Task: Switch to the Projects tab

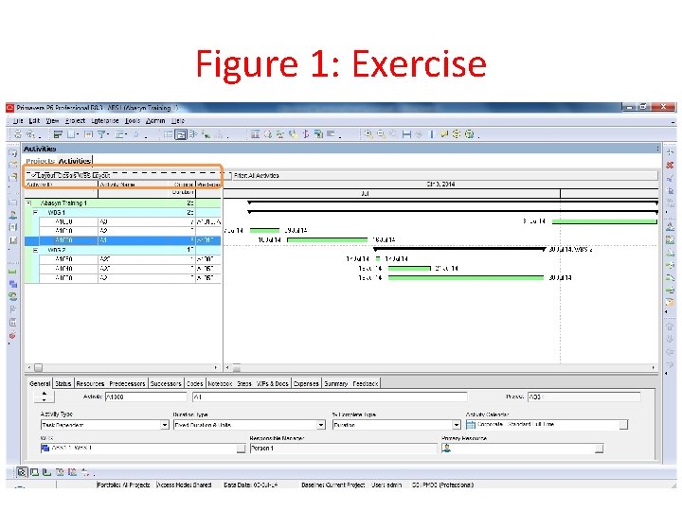Action: [x=40, y=161]
